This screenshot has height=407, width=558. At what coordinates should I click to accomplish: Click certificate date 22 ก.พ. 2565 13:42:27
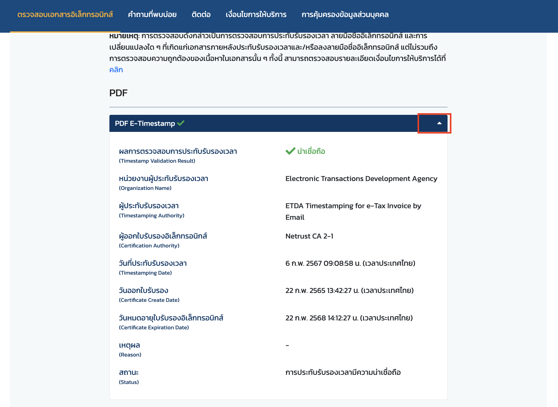coord(349,290)
